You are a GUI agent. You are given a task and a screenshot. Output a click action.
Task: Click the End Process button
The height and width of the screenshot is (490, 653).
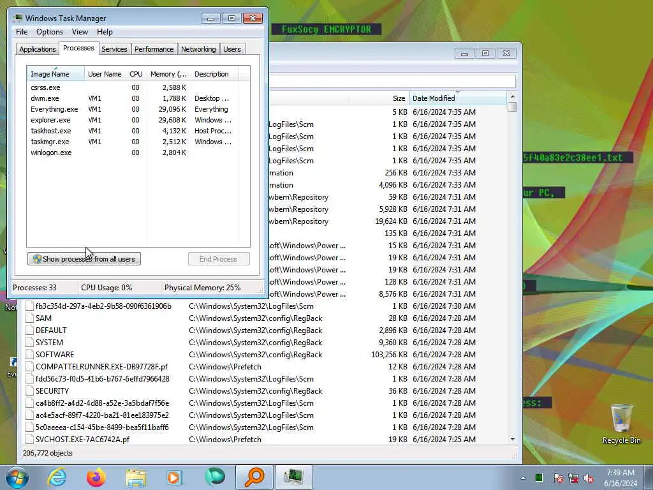tap(219, 259)
